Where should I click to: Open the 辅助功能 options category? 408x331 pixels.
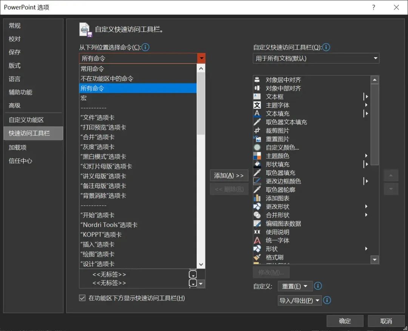click(x=33, y=92)
